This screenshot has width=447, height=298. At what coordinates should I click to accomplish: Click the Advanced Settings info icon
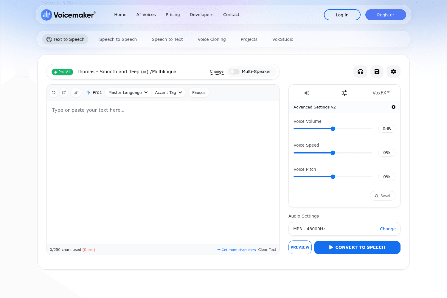[x=393, y=107]
